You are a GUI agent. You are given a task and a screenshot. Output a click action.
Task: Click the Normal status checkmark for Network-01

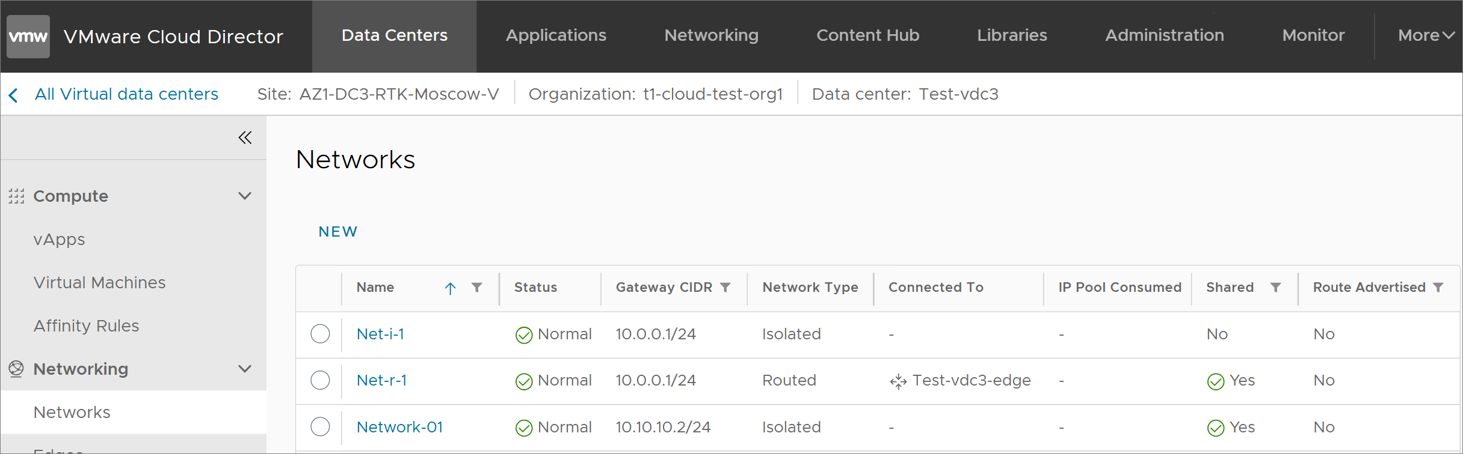tap(524, 428)
